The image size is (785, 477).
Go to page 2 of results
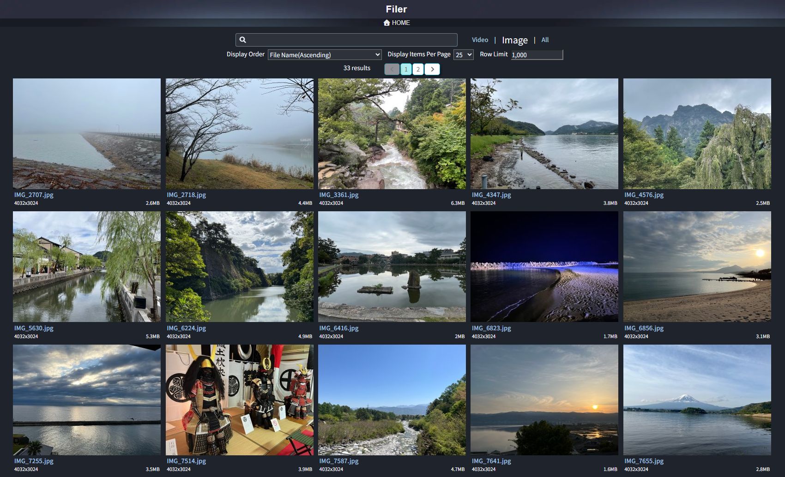(418, 69)
